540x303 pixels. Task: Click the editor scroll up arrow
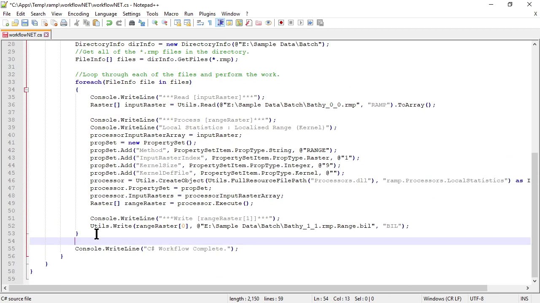(535, 44)
